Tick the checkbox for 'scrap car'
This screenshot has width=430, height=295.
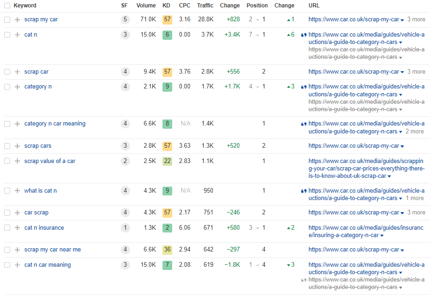pos(7,72)
